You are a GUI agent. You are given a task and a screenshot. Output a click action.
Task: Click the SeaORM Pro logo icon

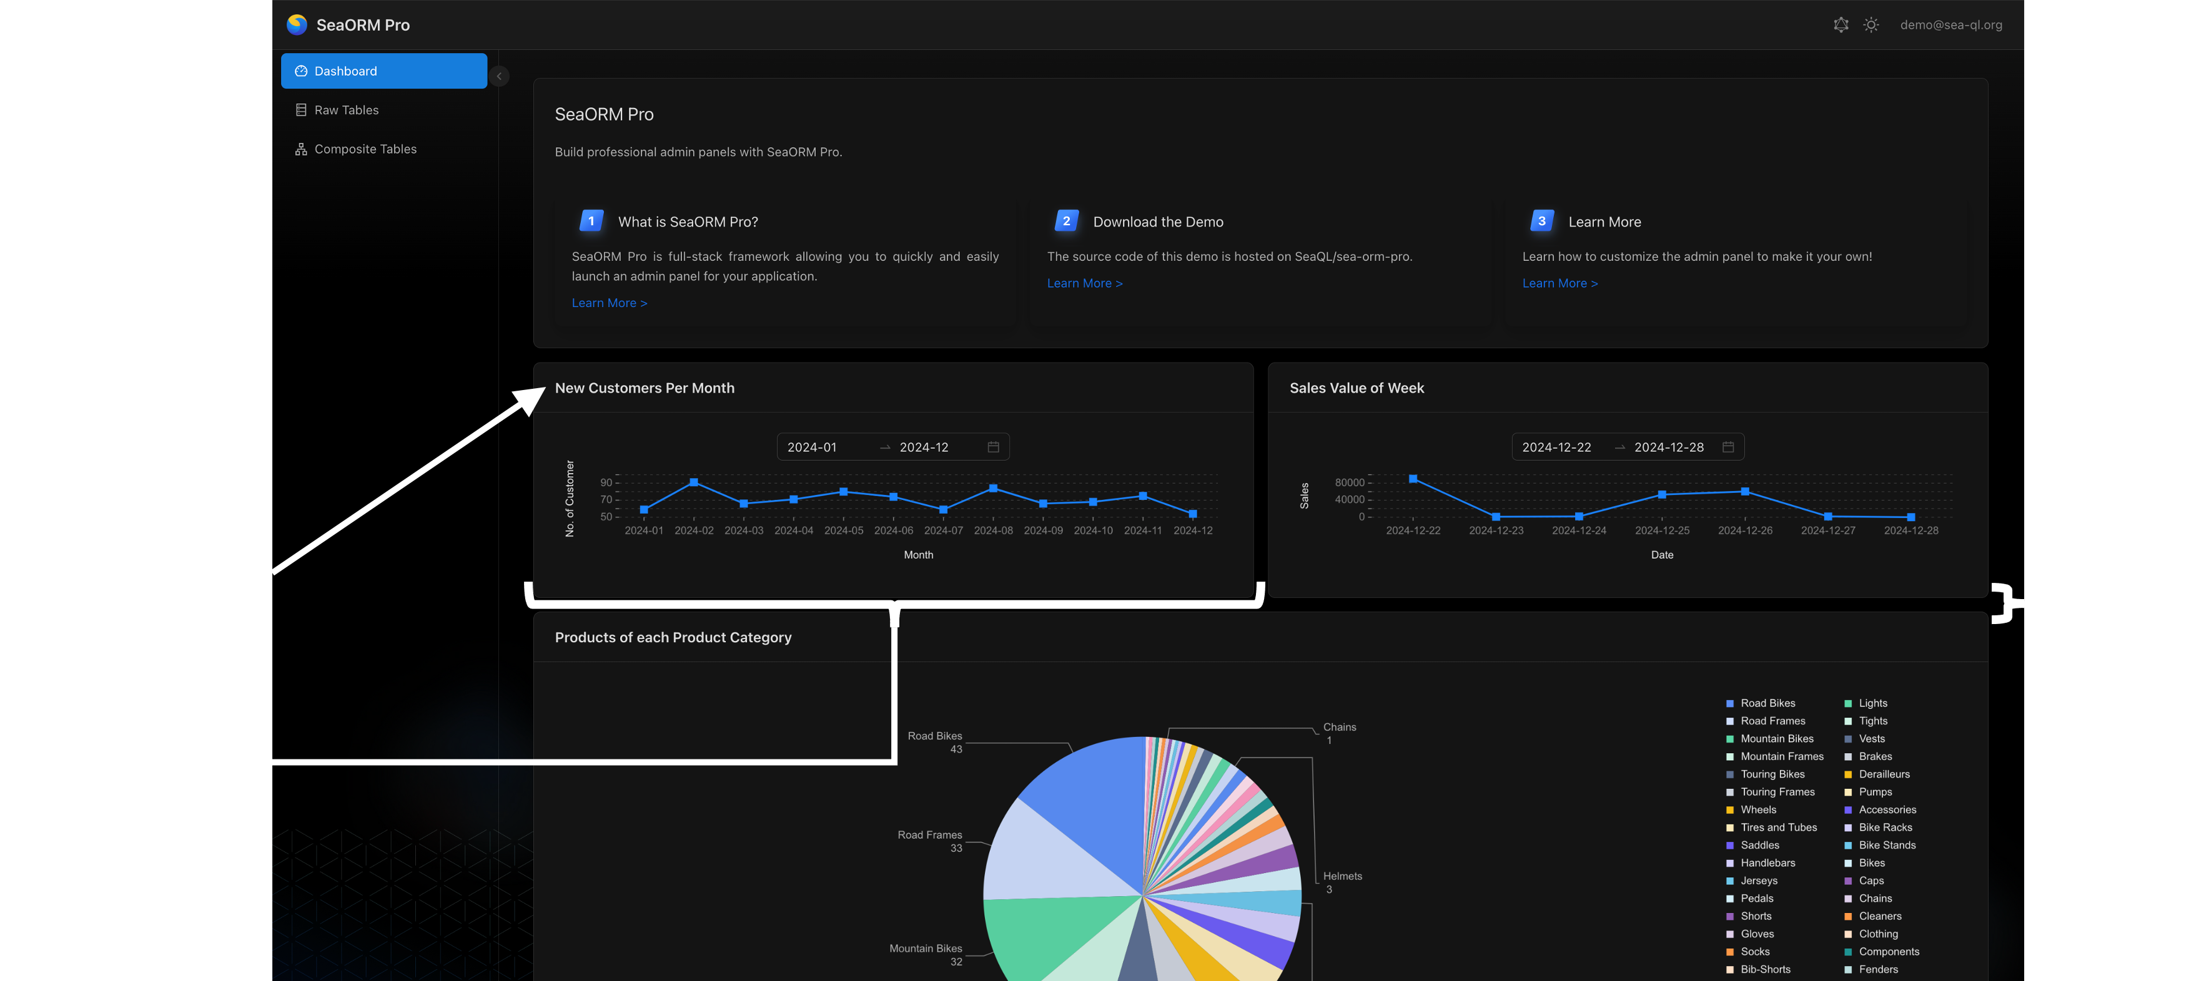pyautogui.click(x=297, y=24)
